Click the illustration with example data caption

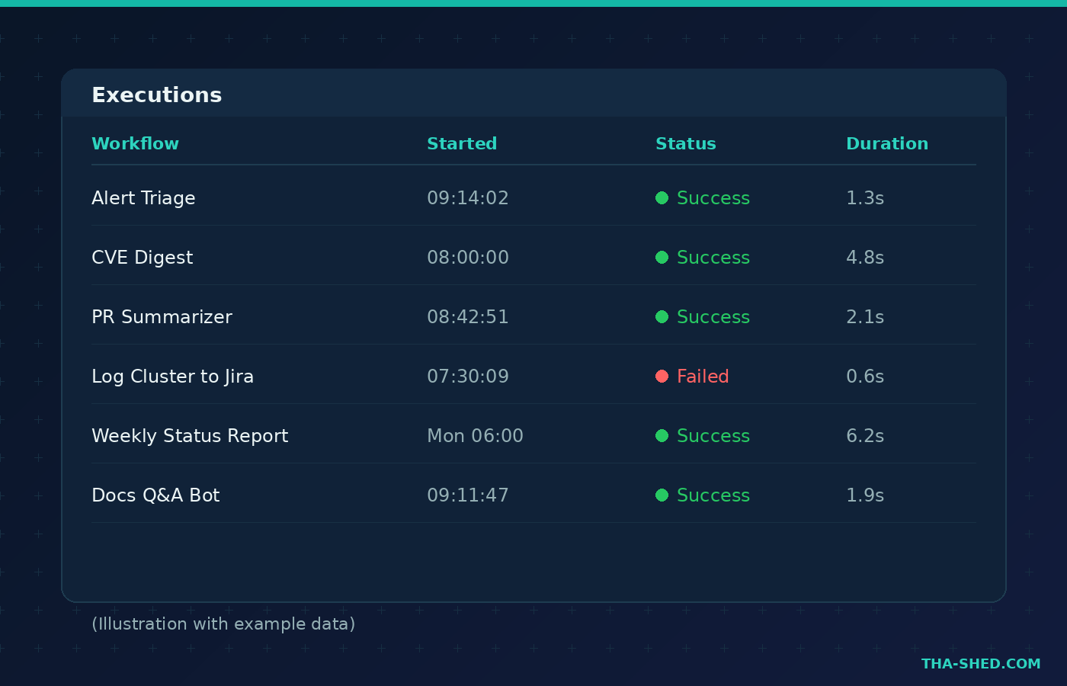(223, 624)
